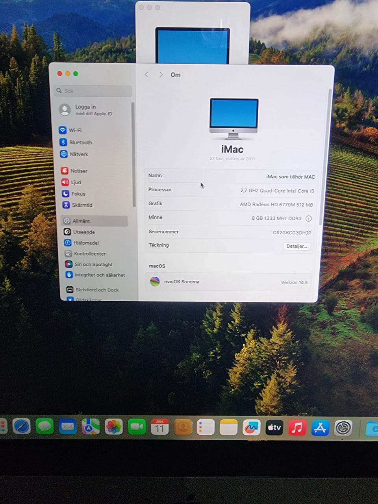Click the sidebar scrollbar
378x504 pixels.
coord(133,155)
